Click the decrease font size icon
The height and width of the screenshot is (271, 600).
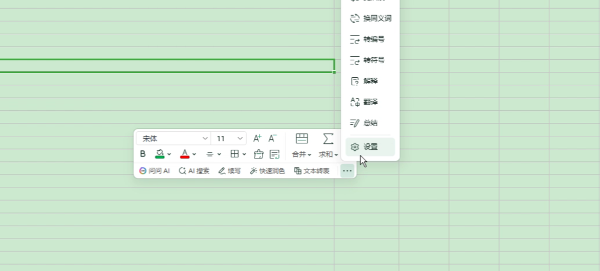272,139
